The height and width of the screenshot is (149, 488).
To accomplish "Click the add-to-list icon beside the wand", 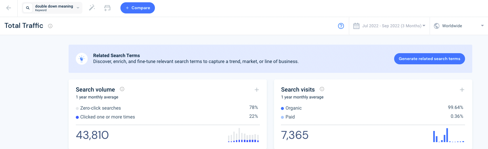I will click(x=107, y=8).
